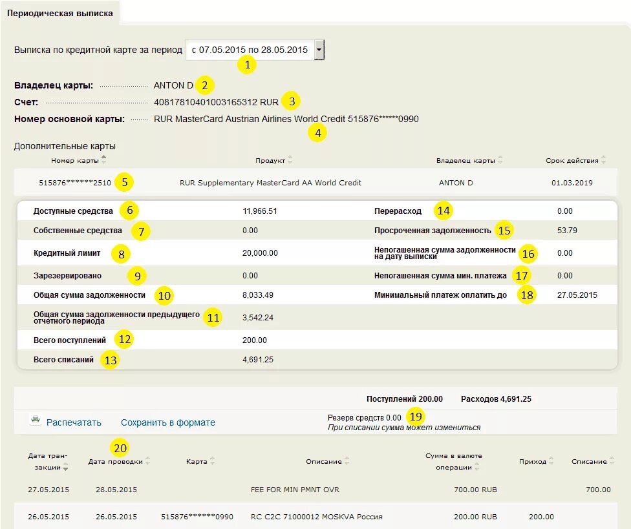Click the 'Доступные средства' label
Image resolution: width=631 pixels, height=529 pixels.
(x=73, y=211)
